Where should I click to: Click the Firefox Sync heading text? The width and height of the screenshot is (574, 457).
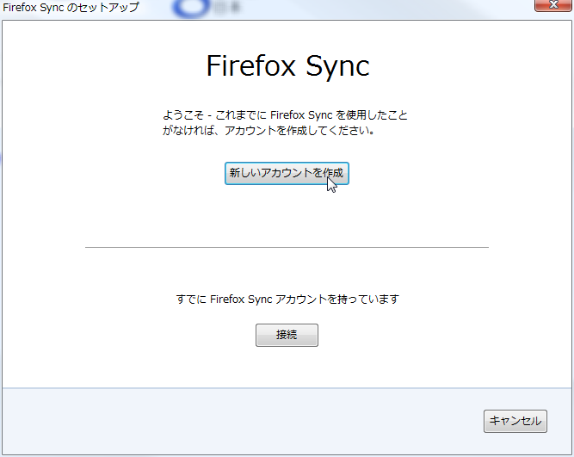pos(287,66)
